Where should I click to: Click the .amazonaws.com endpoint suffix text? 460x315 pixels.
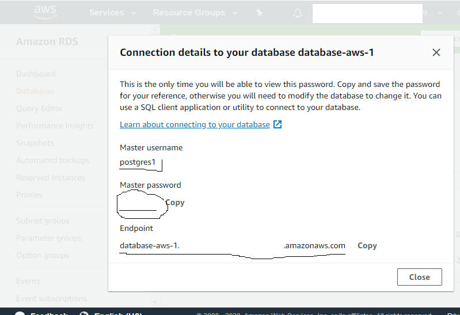point(314,245)
